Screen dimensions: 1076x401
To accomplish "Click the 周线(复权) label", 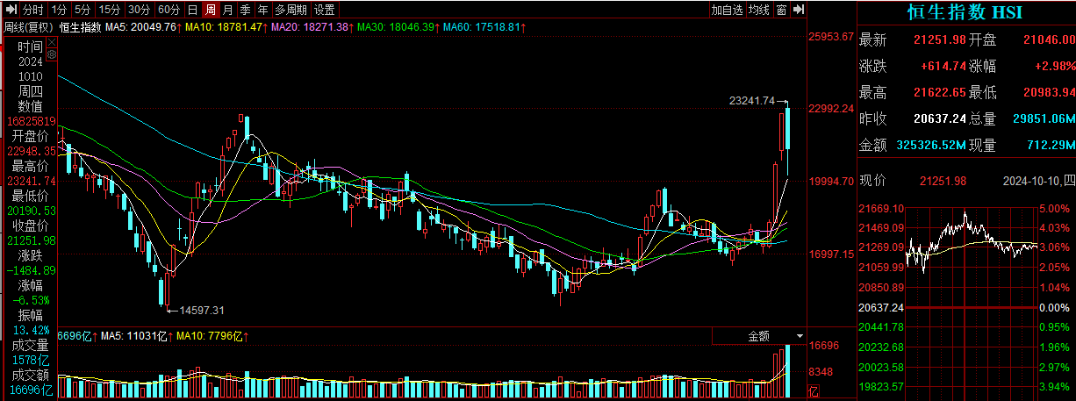I will 27,27.
